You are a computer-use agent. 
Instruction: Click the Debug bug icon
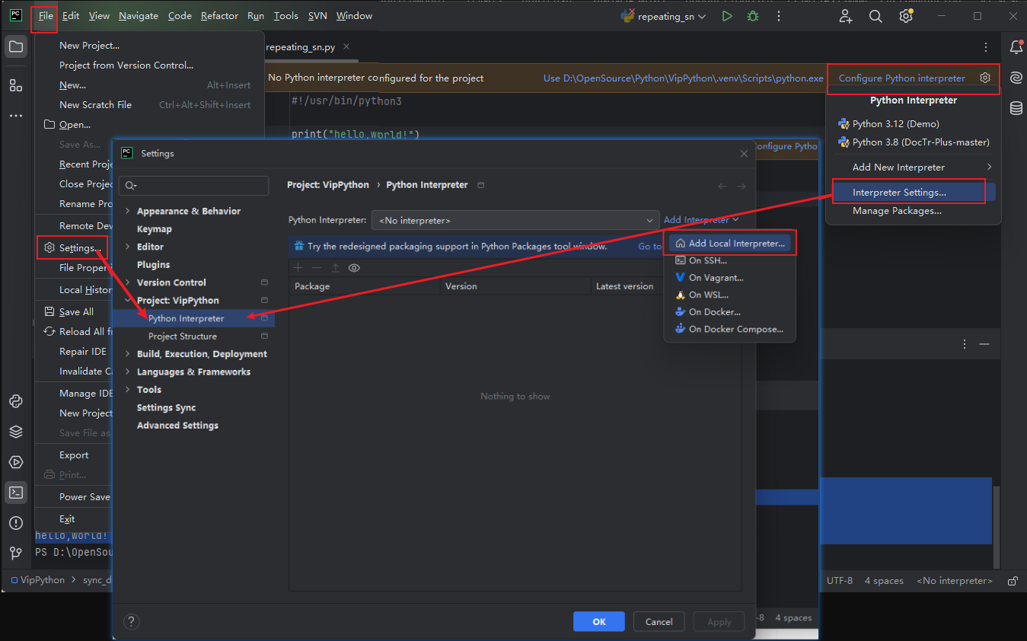tap(753, 16)
